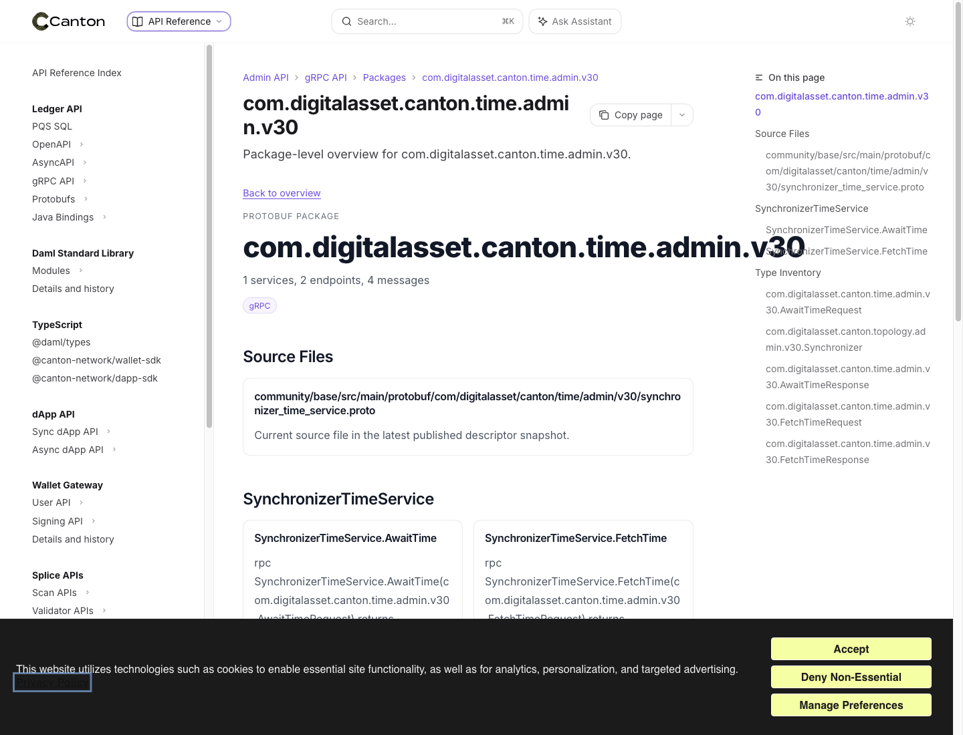Jump to FetchTimeRequest in table of contents

[848, 414]
